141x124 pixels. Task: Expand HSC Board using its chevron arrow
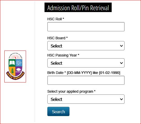point(121,46)
